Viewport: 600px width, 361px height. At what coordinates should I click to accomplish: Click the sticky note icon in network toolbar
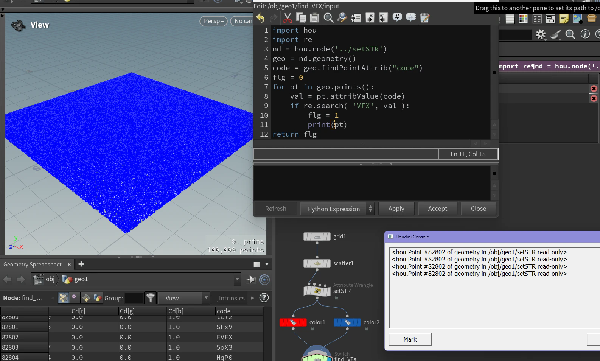[x=564, y=19]
